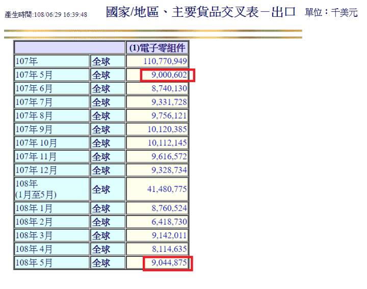Select the 108年 5月 row label
Image resolution: width=367 pixels, height=289 pixels.
[34, 263]
